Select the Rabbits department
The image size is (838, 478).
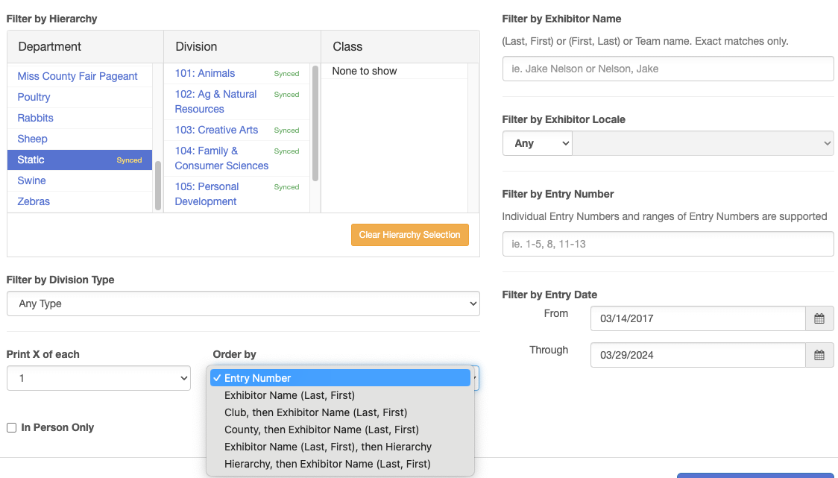(35, 118)
